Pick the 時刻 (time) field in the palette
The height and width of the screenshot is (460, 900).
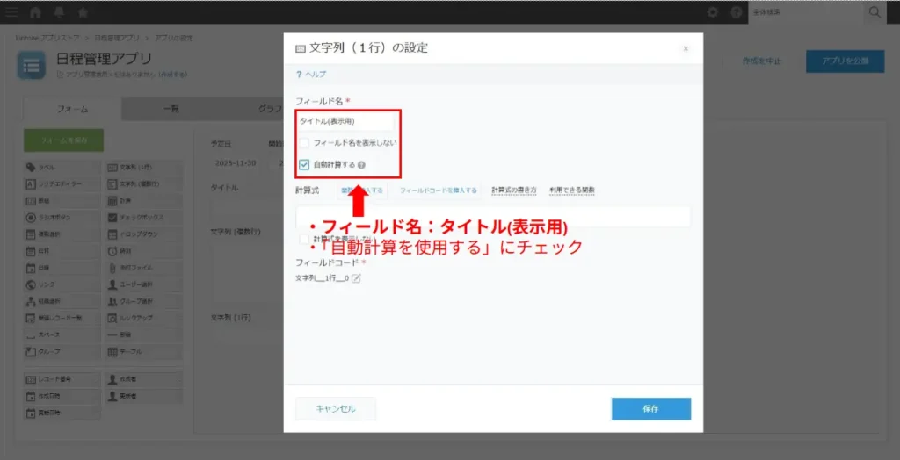(x=143, y=251)
